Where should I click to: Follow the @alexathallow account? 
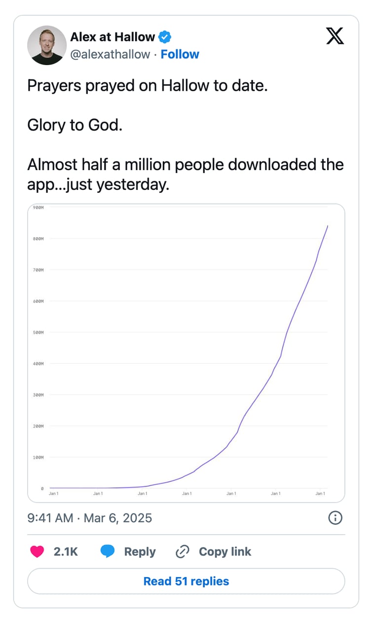(x=180, y=54)
